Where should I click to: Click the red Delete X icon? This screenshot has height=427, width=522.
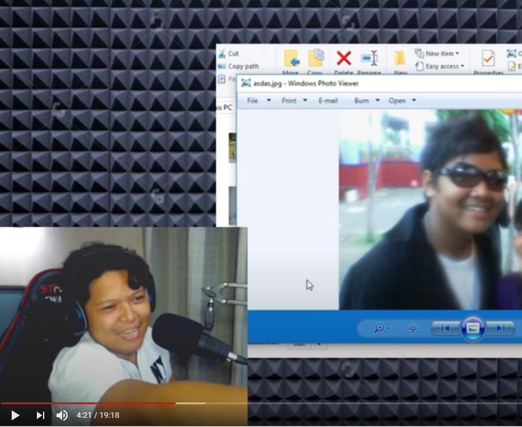[x=344, y=58]
